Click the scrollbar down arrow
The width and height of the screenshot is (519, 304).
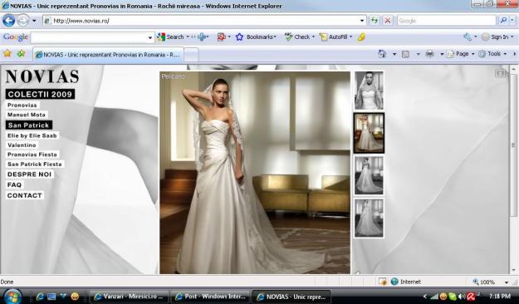[513, 271]
